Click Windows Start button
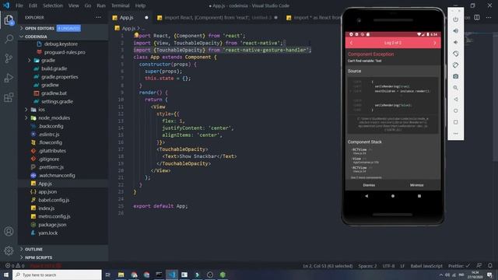Screen dimensions: 498x280 click(6, 275)
